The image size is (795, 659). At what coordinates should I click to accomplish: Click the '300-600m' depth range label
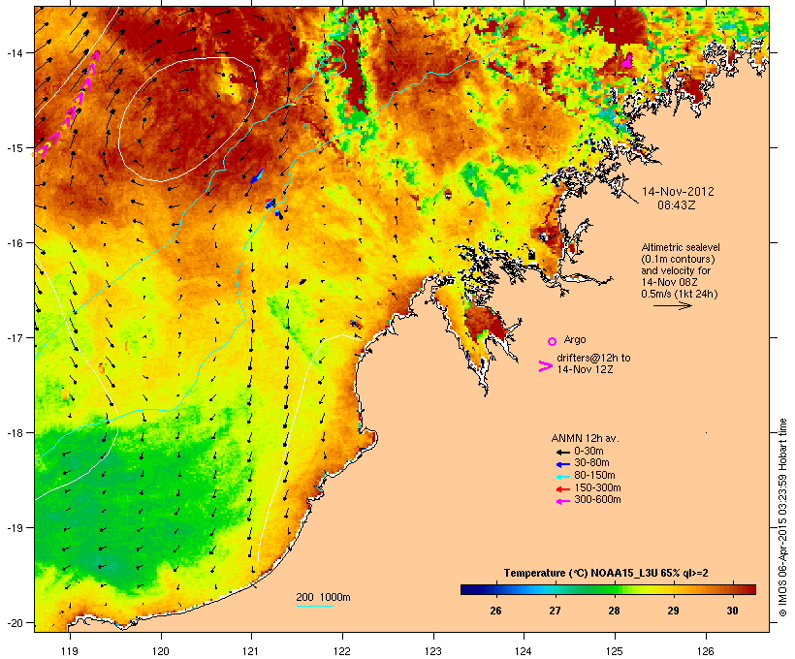[598, 500]
